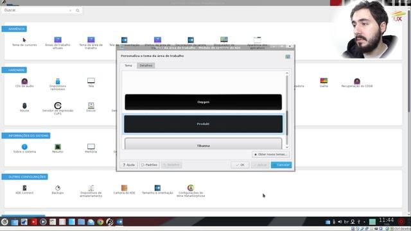The image size is (411, 231).
Task: Click the volume icon in system tray
Action: coord(340,222)
